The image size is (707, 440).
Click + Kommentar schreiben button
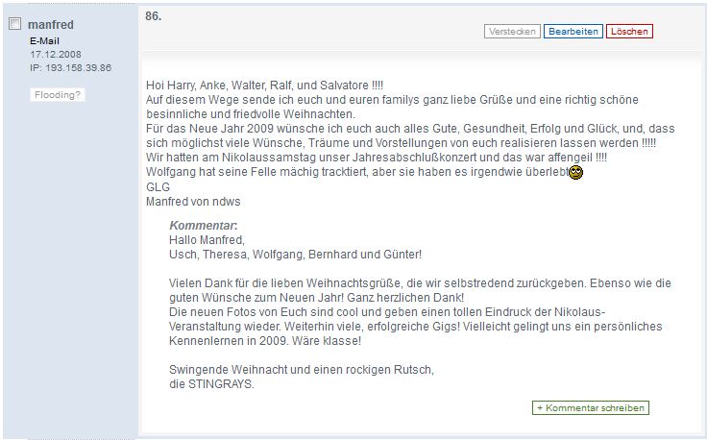[591, 408]
